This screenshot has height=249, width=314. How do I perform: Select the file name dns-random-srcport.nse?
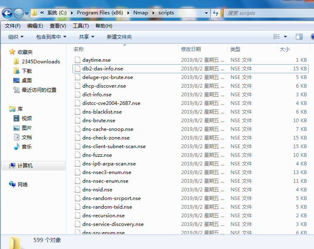(112, 198)
